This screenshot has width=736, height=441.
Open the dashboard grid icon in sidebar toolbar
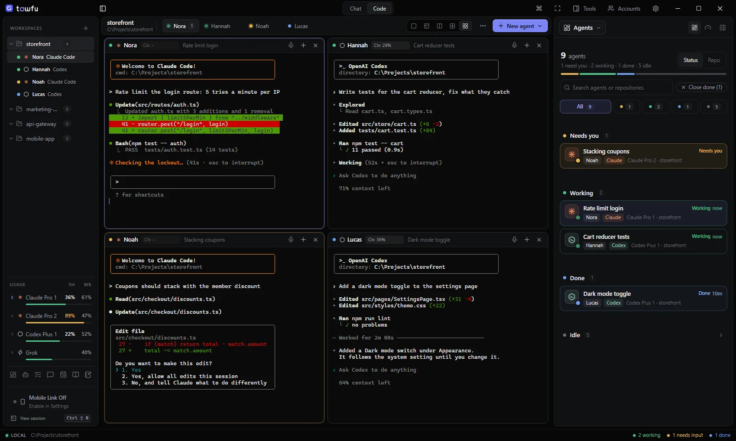13,375
